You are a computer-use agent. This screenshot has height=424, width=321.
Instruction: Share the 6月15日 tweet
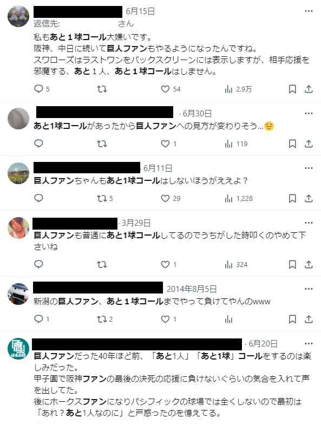(x=309, y=89)
